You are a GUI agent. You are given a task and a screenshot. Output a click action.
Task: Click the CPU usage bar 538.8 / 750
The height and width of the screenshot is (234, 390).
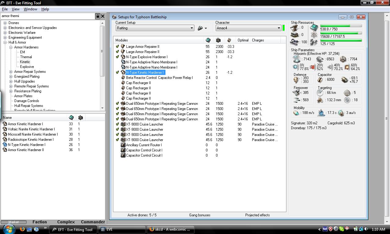point(341,26)
